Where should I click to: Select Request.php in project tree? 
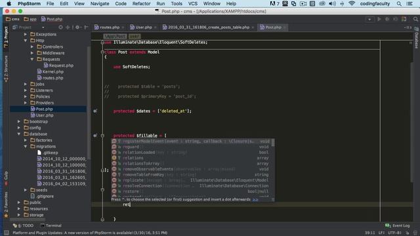pyautogui.click(x=58, y=66)
